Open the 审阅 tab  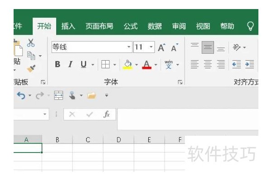[x=179, y=26]
